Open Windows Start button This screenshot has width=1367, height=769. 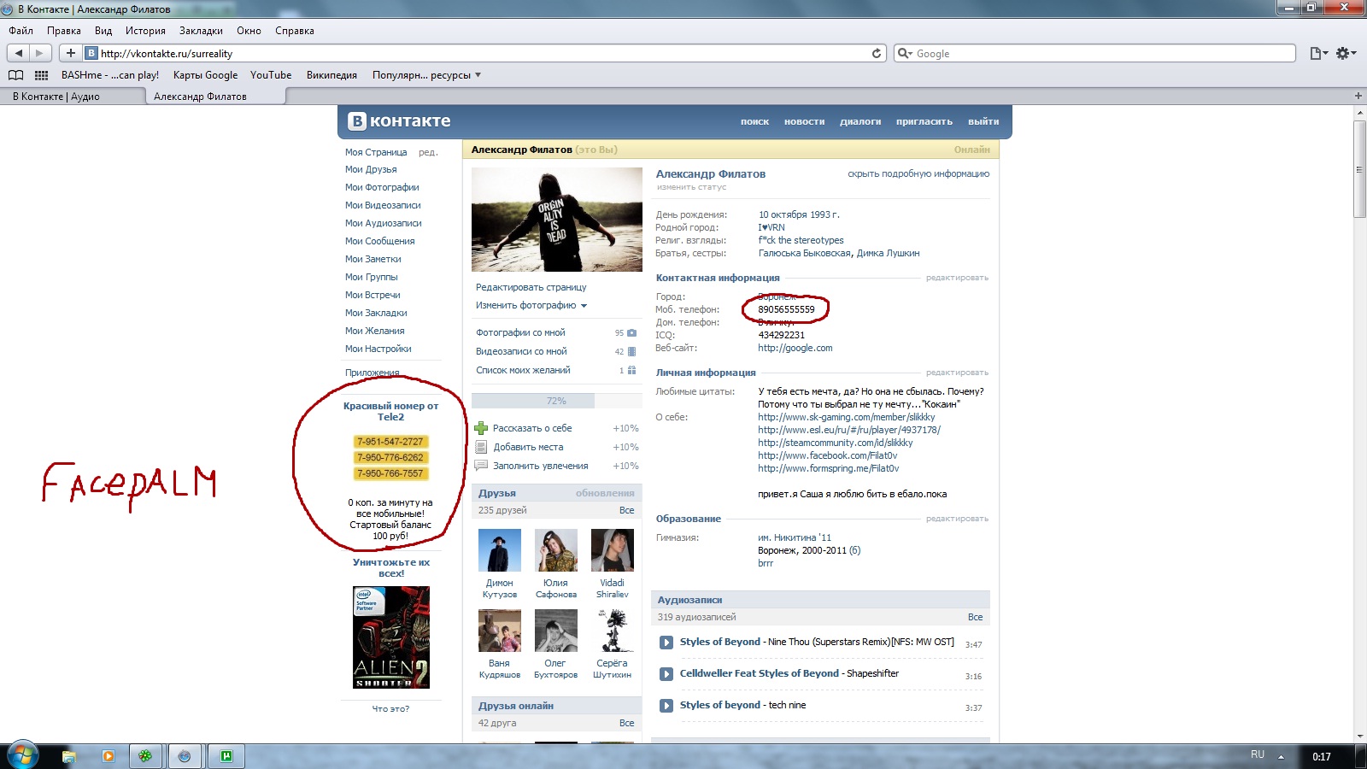(x=22, y=755)
